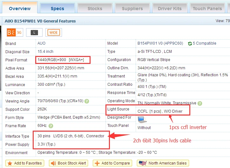230x168 pixels.
Task: Click the North American Sales button
Action: coord(163,163)
